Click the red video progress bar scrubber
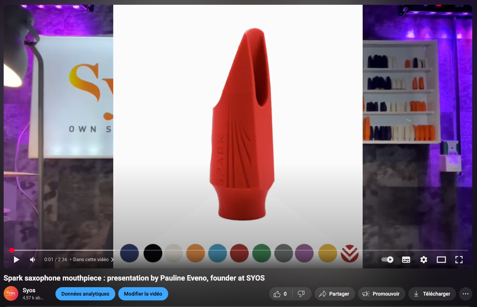 [12, 250]
